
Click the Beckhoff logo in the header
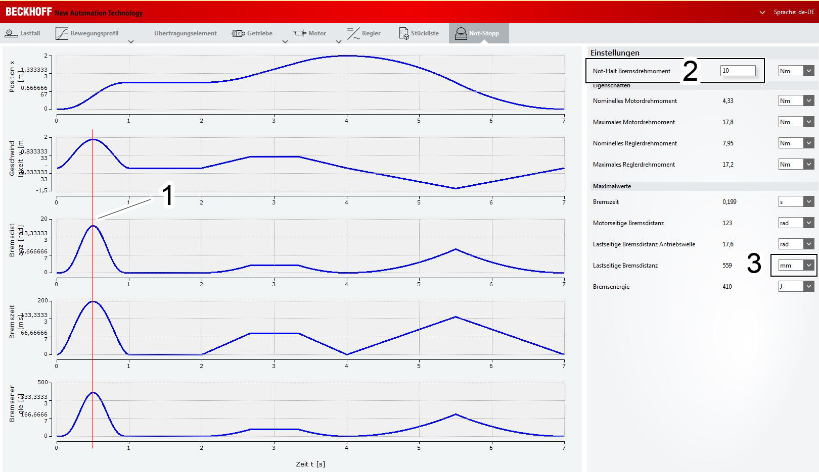coord(29,12)
